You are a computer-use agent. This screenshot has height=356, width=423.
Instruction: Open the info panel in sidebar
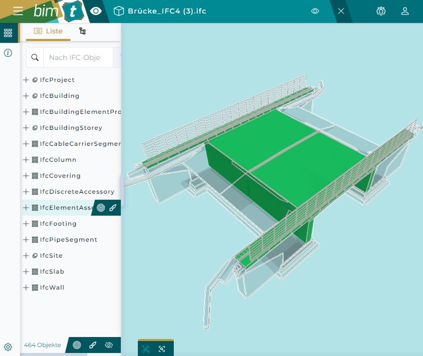8,53
